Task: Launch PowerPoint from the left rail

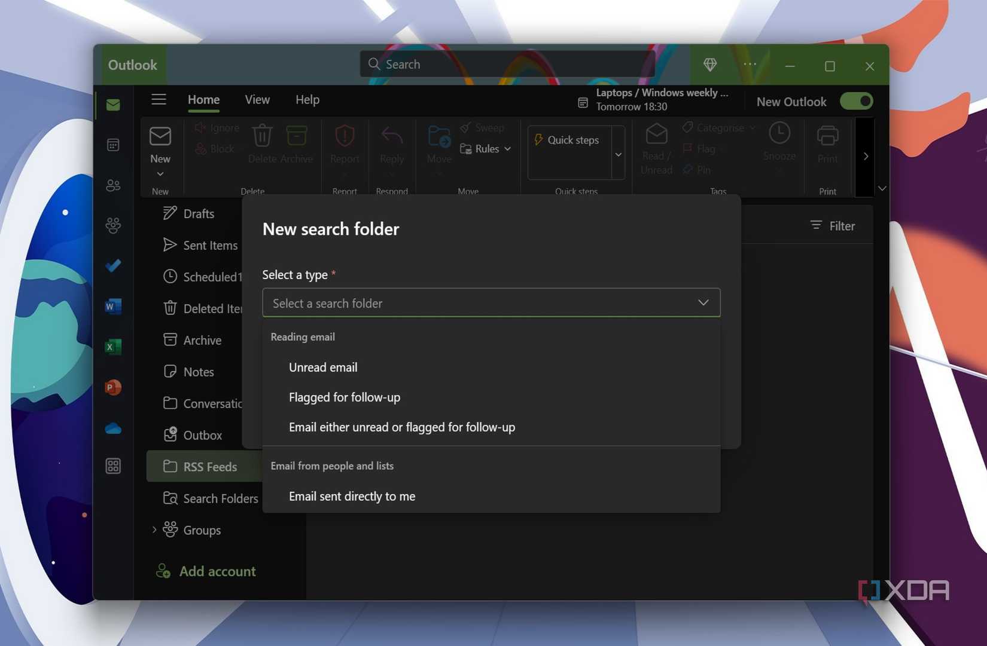Action: pyautogui.click(x=113, y=387)
